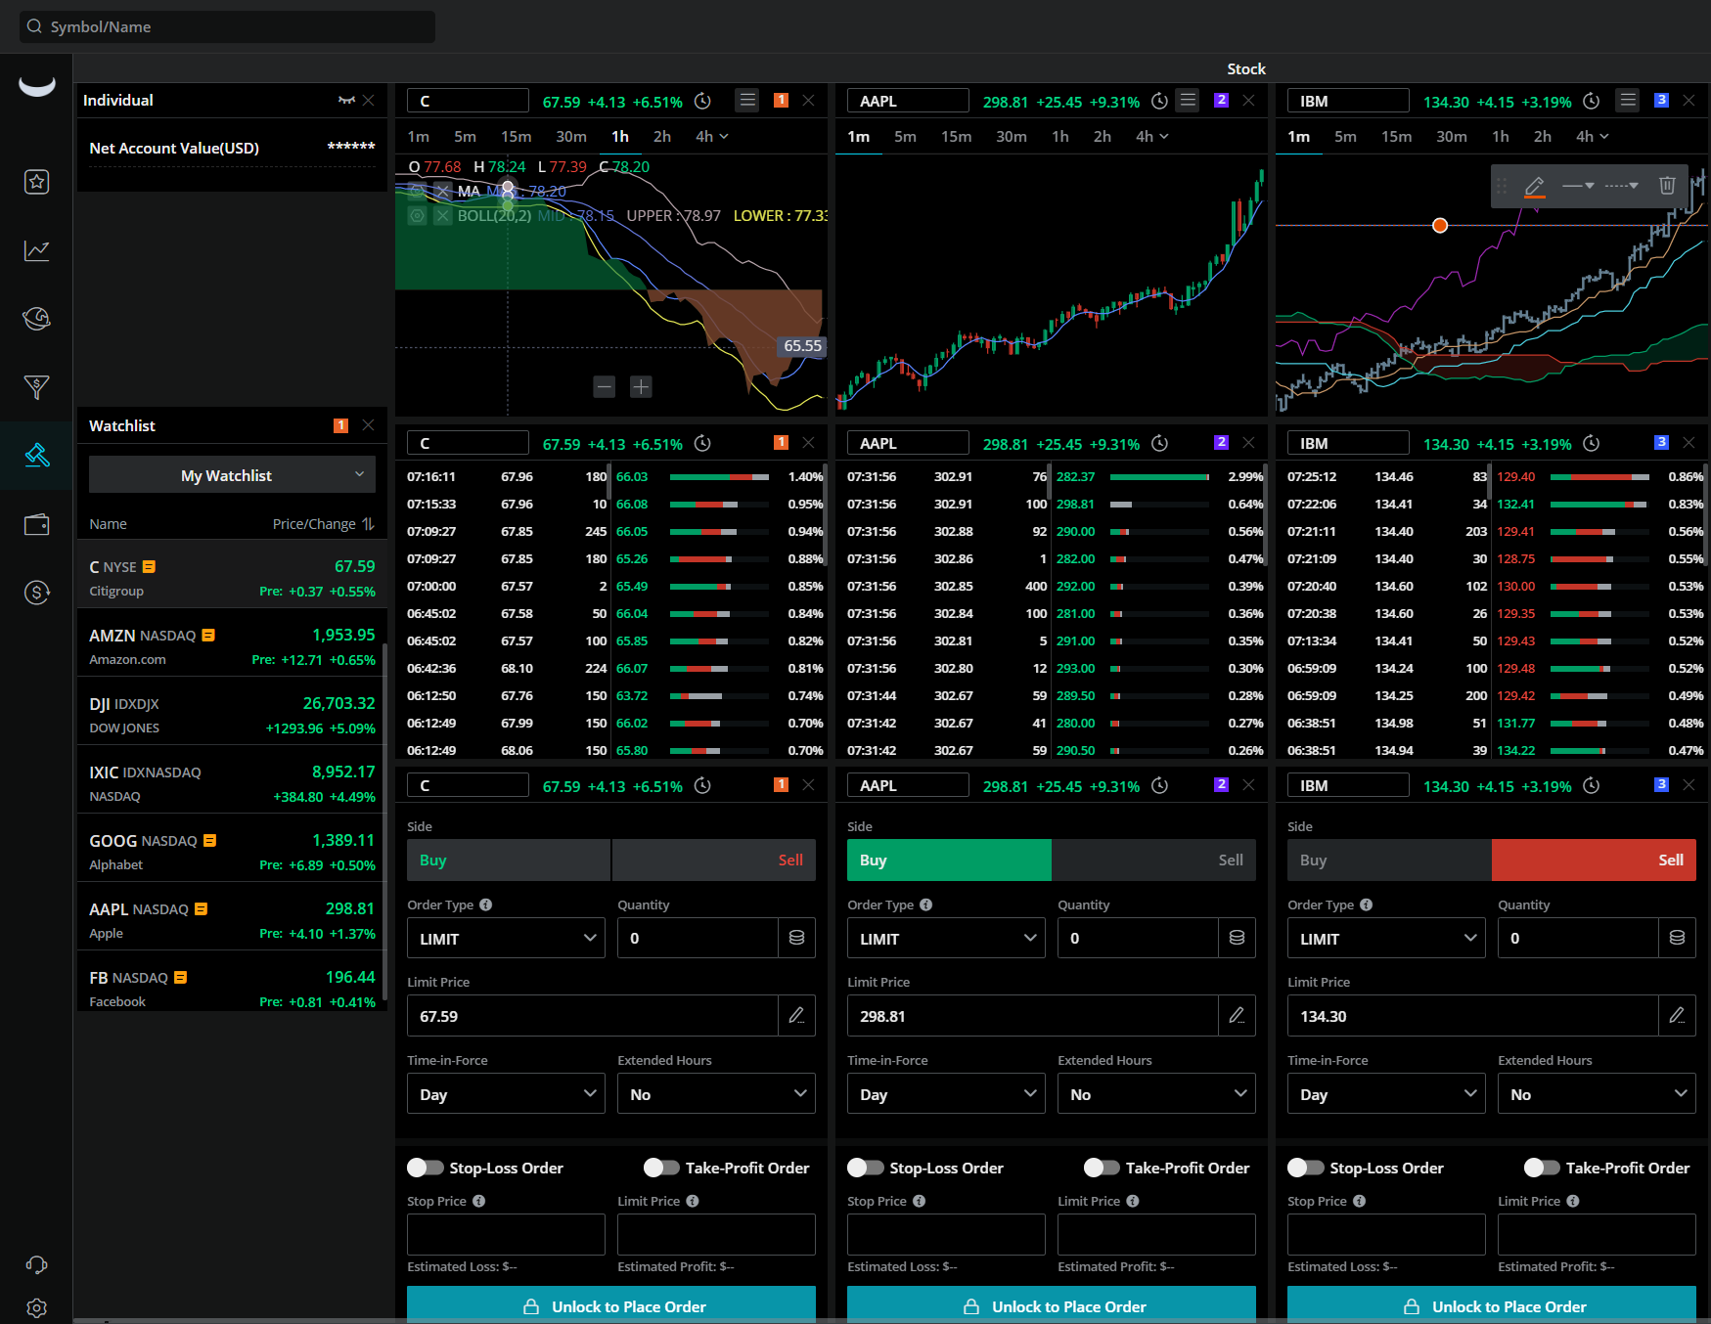
Task: Switch C chart to 5m timeframe
Action: pyautogui.click(x=465, y=136)
